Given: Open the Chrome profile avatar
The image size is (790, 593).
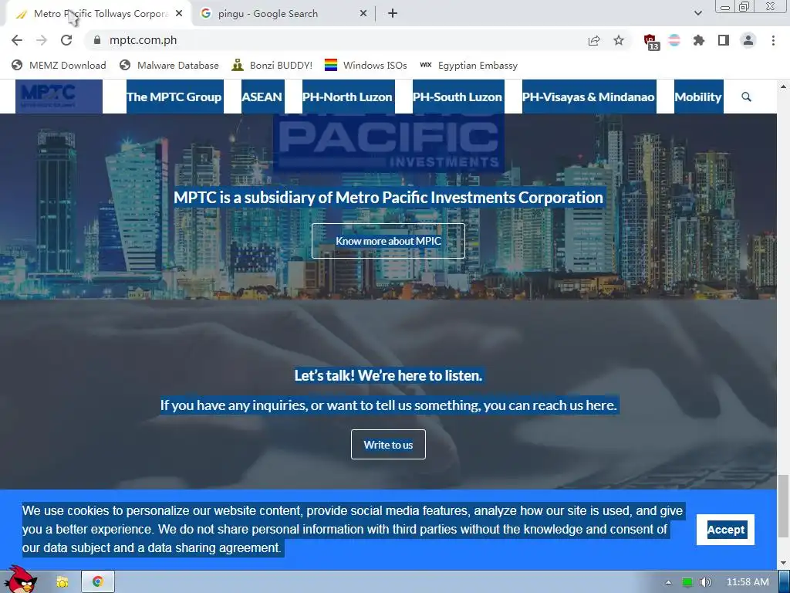Looking at the screenshot, I should [748, 40].
